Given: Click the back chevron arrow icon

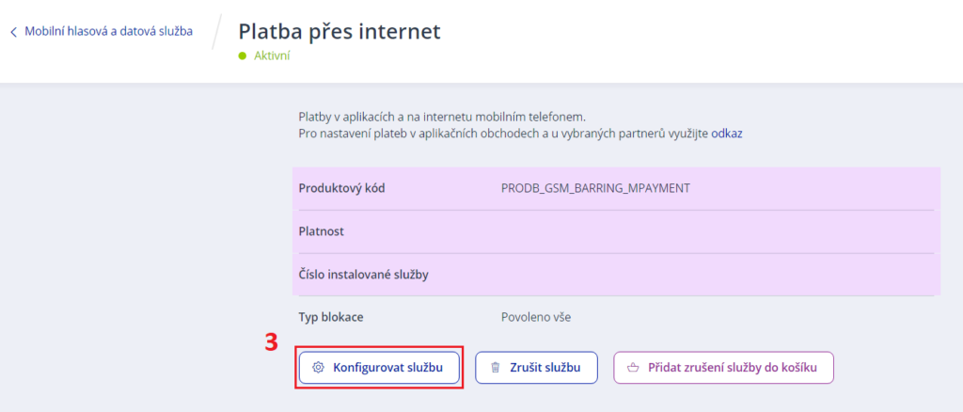Looking at the screenshot, I should click(x=14, y=32).
